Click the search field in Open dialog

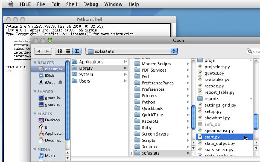point(253,51)
